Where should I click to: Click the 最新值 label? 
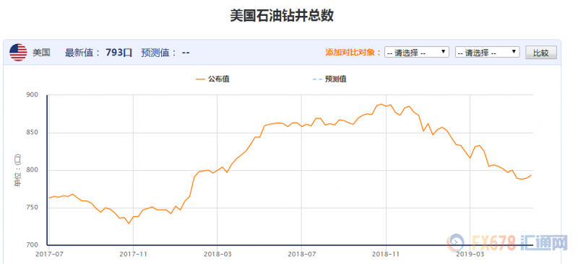click(x=82, y=53)
